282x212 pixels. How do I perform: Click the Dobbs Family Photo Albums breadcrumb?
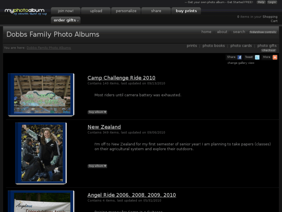(x=49, y=48)
